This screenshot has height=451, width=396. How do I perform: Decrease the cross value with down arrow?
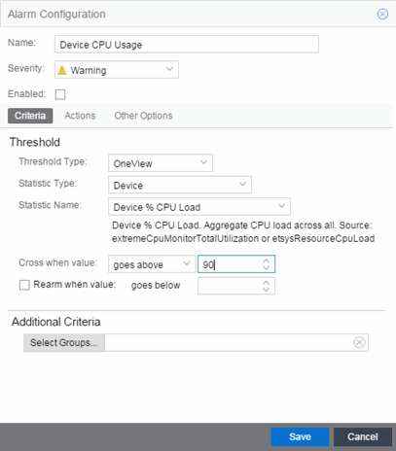pos(266,267)
